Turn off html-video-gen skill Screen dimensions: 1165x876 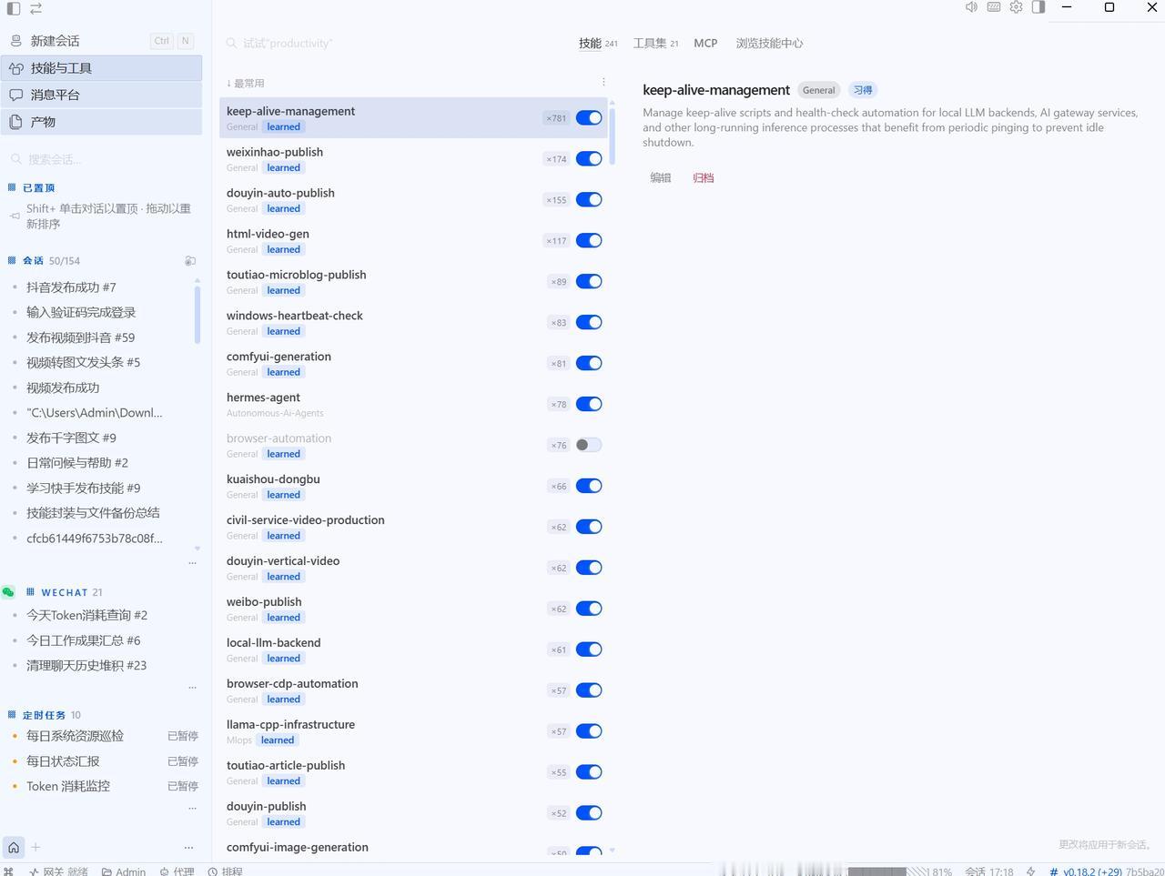click(x=589, y=241)
